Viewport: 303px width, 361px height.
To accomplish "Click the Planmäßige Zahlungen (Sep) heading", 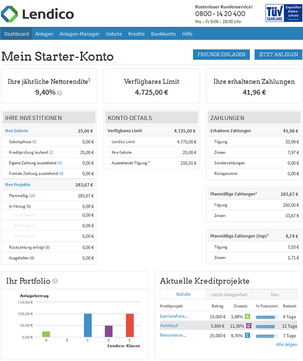I will click(239, 236).
